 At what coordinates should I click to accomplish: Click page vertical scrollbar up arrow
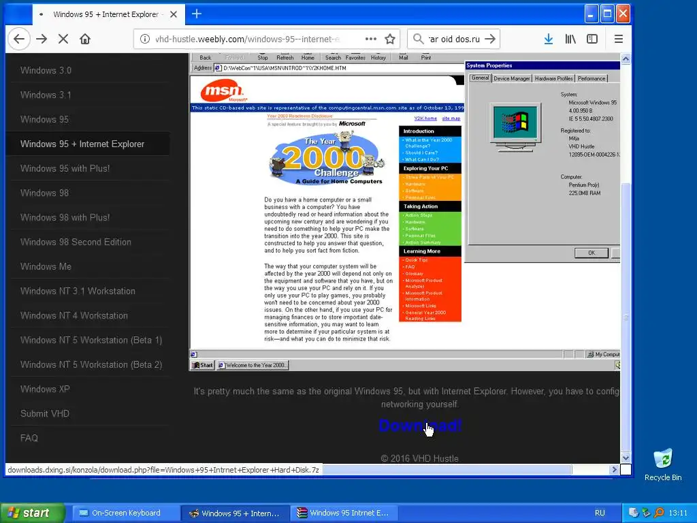(626, 59)
